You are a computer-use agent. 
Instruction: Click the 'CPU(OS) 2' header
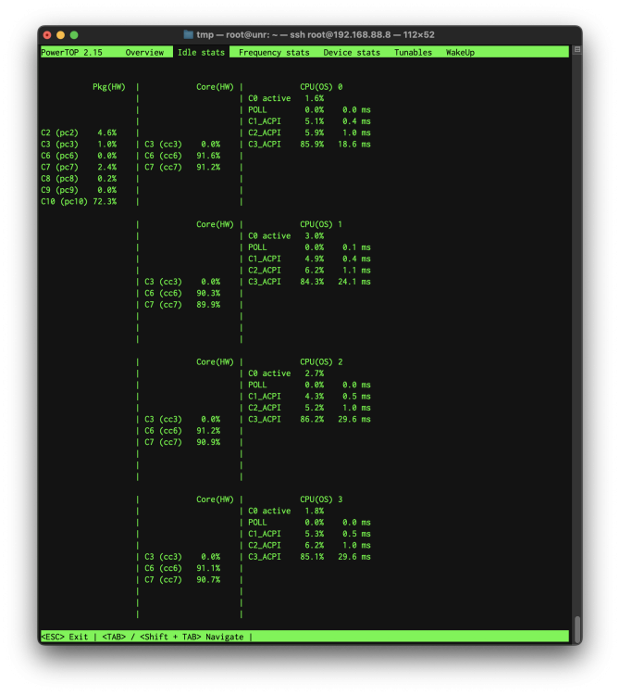321,361
